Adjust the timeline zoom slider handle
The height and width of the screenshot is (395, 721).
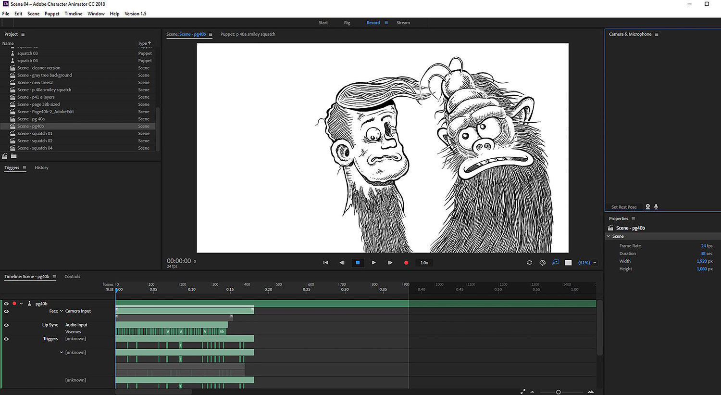tap(558, 392)
